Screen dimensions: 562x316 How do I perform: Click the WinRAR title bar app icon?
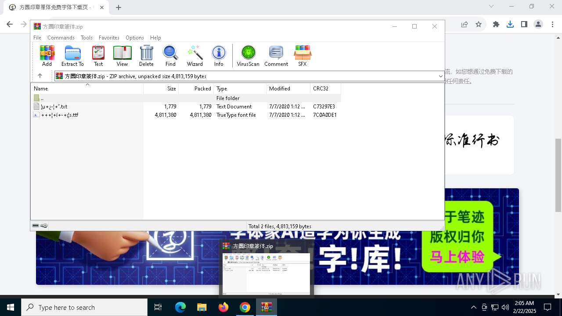pos(37,26)
